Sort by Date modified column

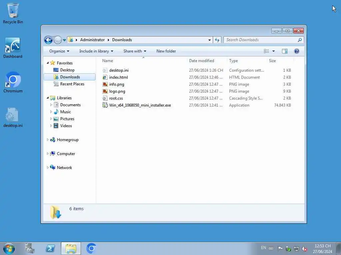pyautogui.click(x=206, y=61)
